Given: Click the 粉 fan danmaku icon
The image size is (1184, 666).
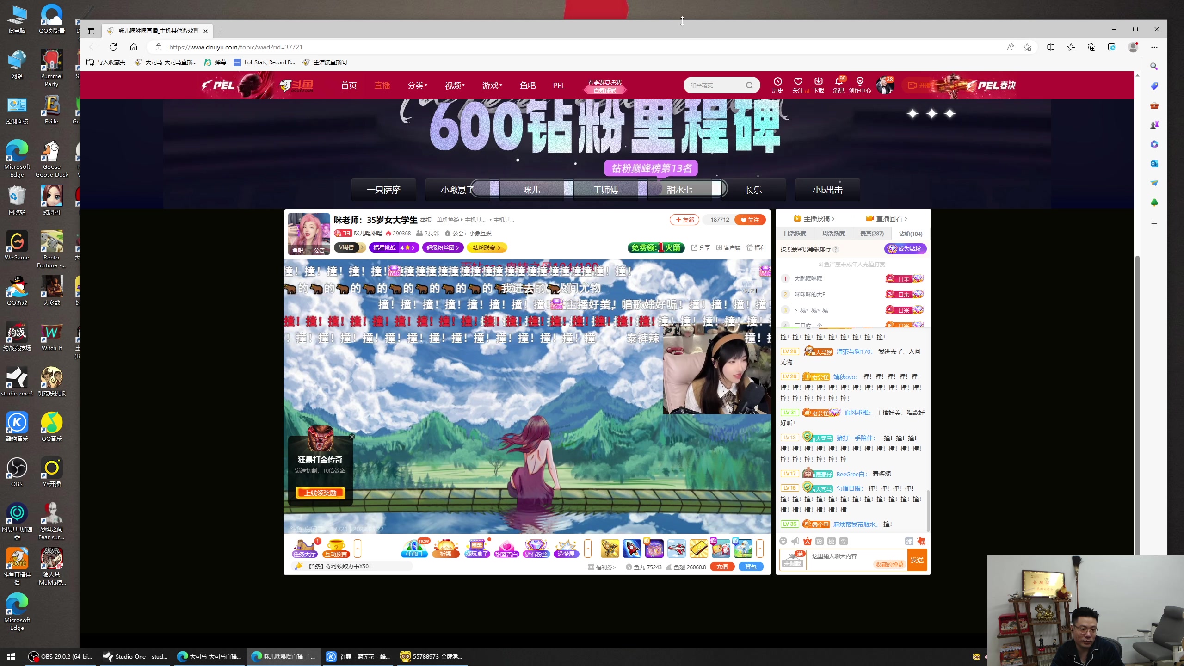Looking at the screenshot, I should pos(819,541).
